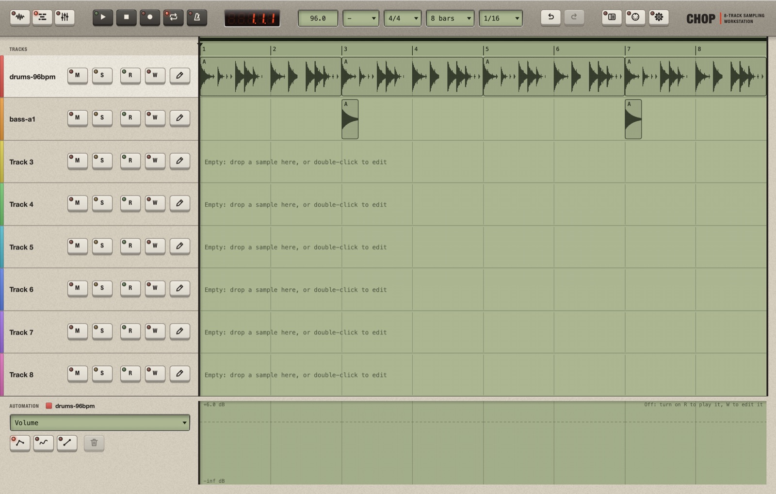Screen dimensions: 776x494
Task: Open the 1/16 grid quantize dropdown
Action: [501, 18]
